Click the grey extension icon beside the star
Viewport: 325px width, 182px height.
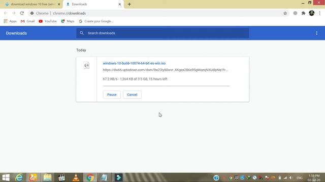coord(295,13)
